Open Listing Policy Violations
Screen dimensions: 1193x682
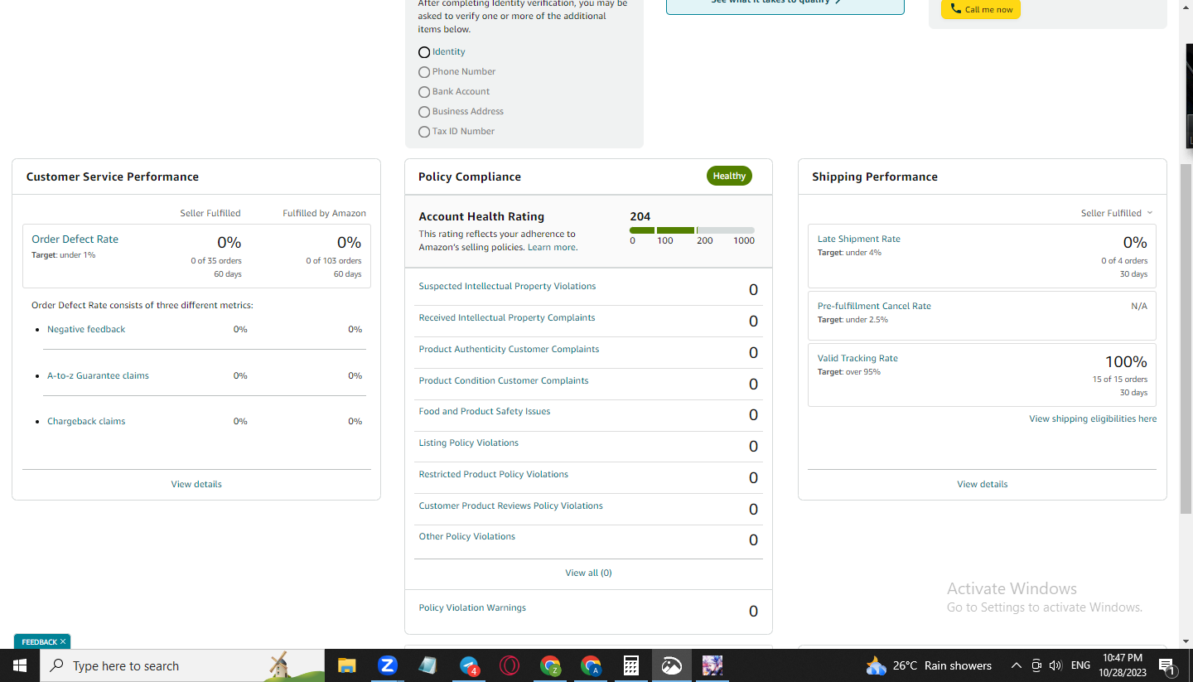click(x=469, y=443)
